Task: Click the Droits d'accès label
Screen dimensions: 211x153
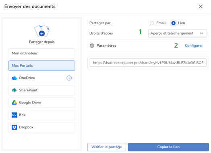Action: pyautogui.click(x=101, y=33)
